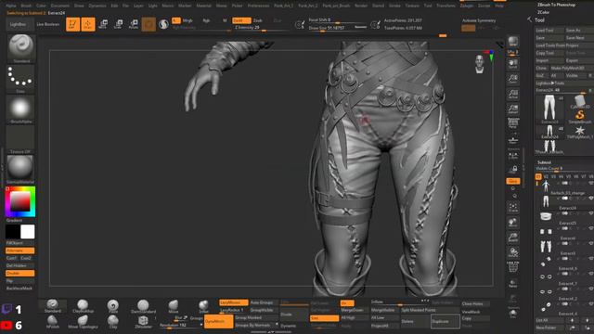This screenshot has width=594, height=334.
Task: Select the Move Topological brush
Action: [83, 322]
